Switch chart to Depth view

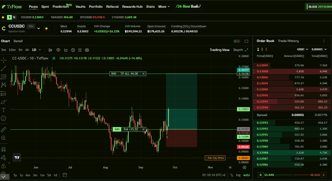(x=238, y=50)
